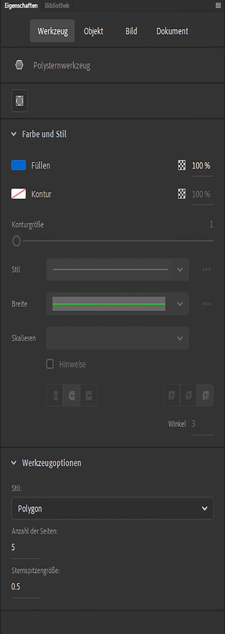Viewport: 225px width, 634px height.
Task: Toggle the object drawing mode icon
Action: (20, 101)
